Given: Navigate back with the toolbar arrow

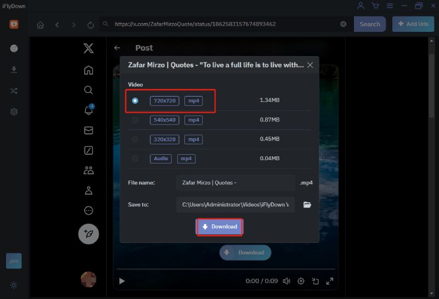Looking at the screenshot, I should [57, 25].
